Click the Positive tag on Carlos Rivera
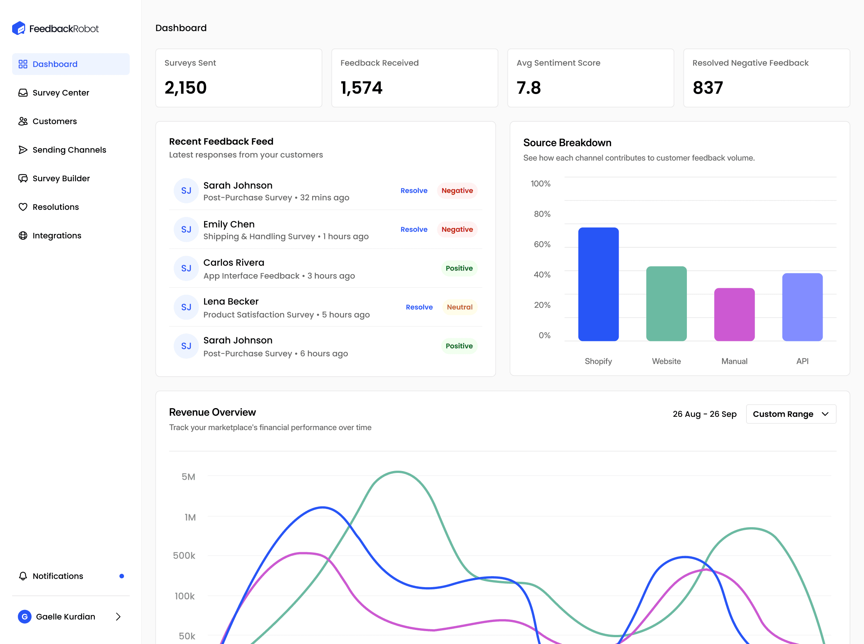Image resolution: width=864 pixels, height=644 pixels. 459,269
